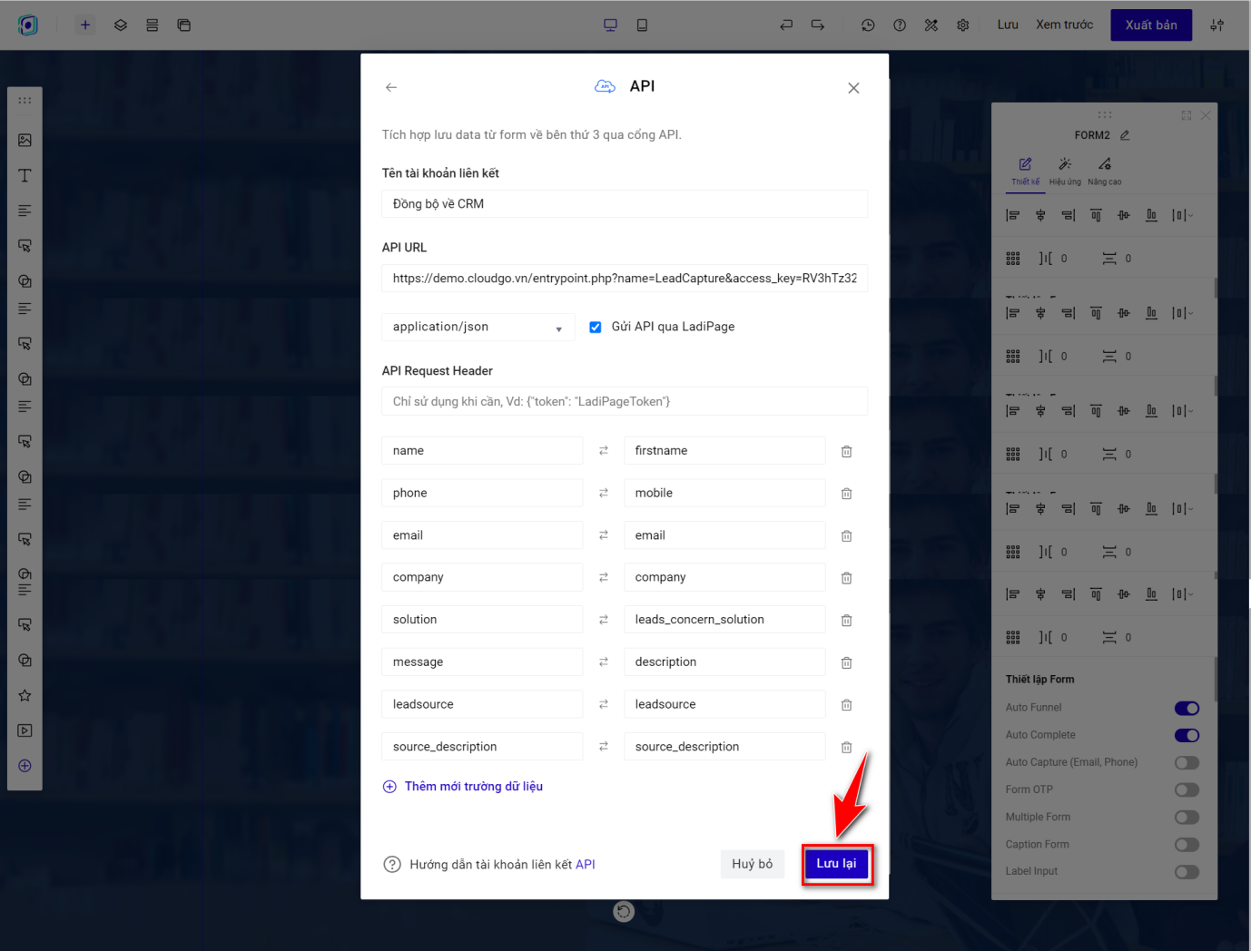Image resolution: width=1251 pixels, height=951 pixels.
Task: Enable the Form OTP toggle
Action: [x=1187, y=789]
